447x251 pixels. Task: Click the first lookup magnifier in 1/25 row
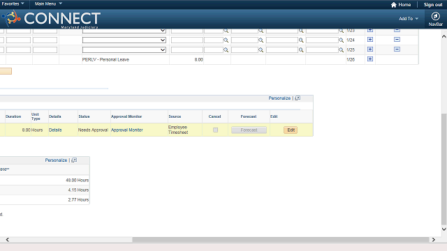226,50
